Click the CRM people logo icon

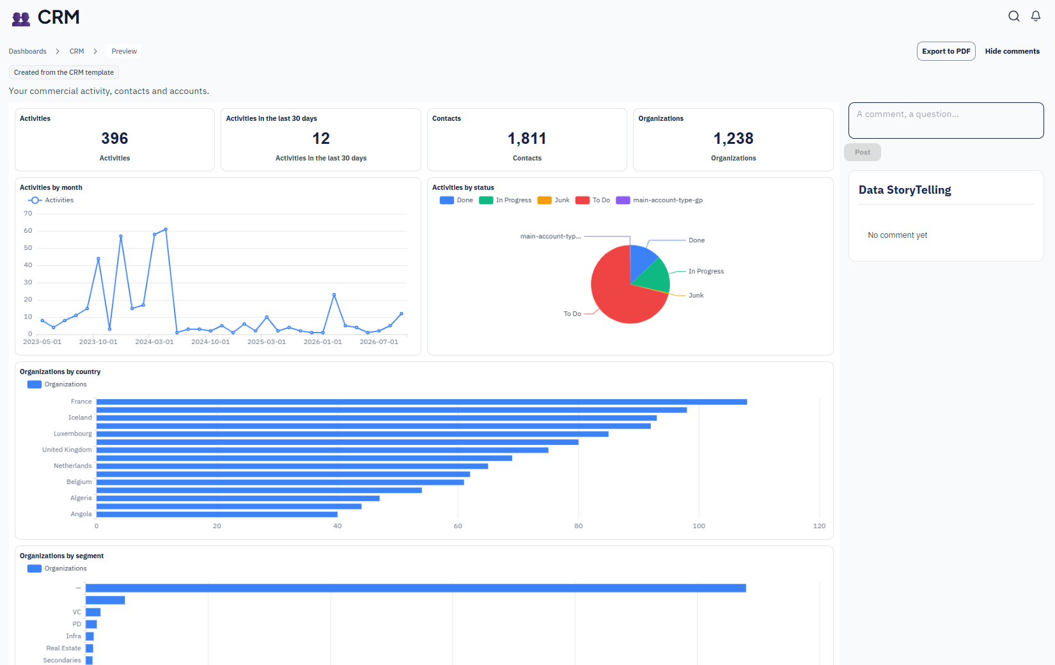pos(21,19)
